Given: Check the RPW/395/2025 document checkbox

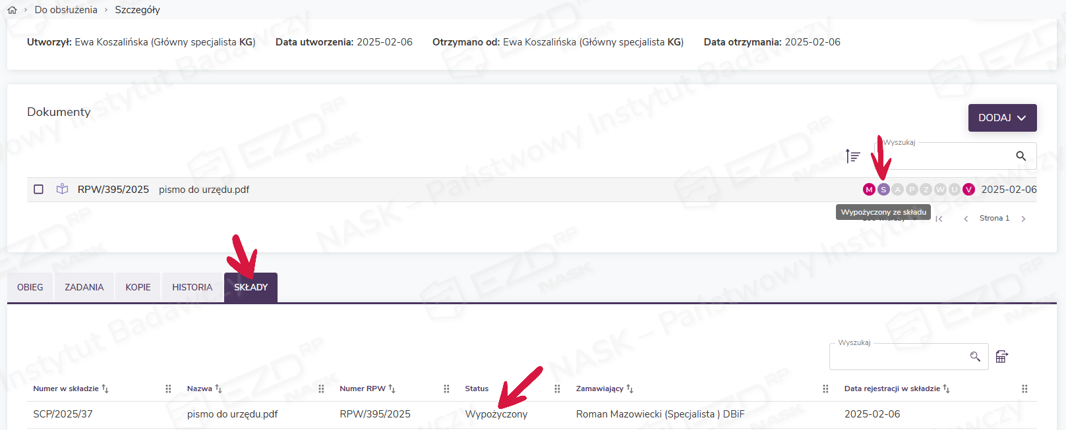Looking at the screenshot, I should 39,190.
